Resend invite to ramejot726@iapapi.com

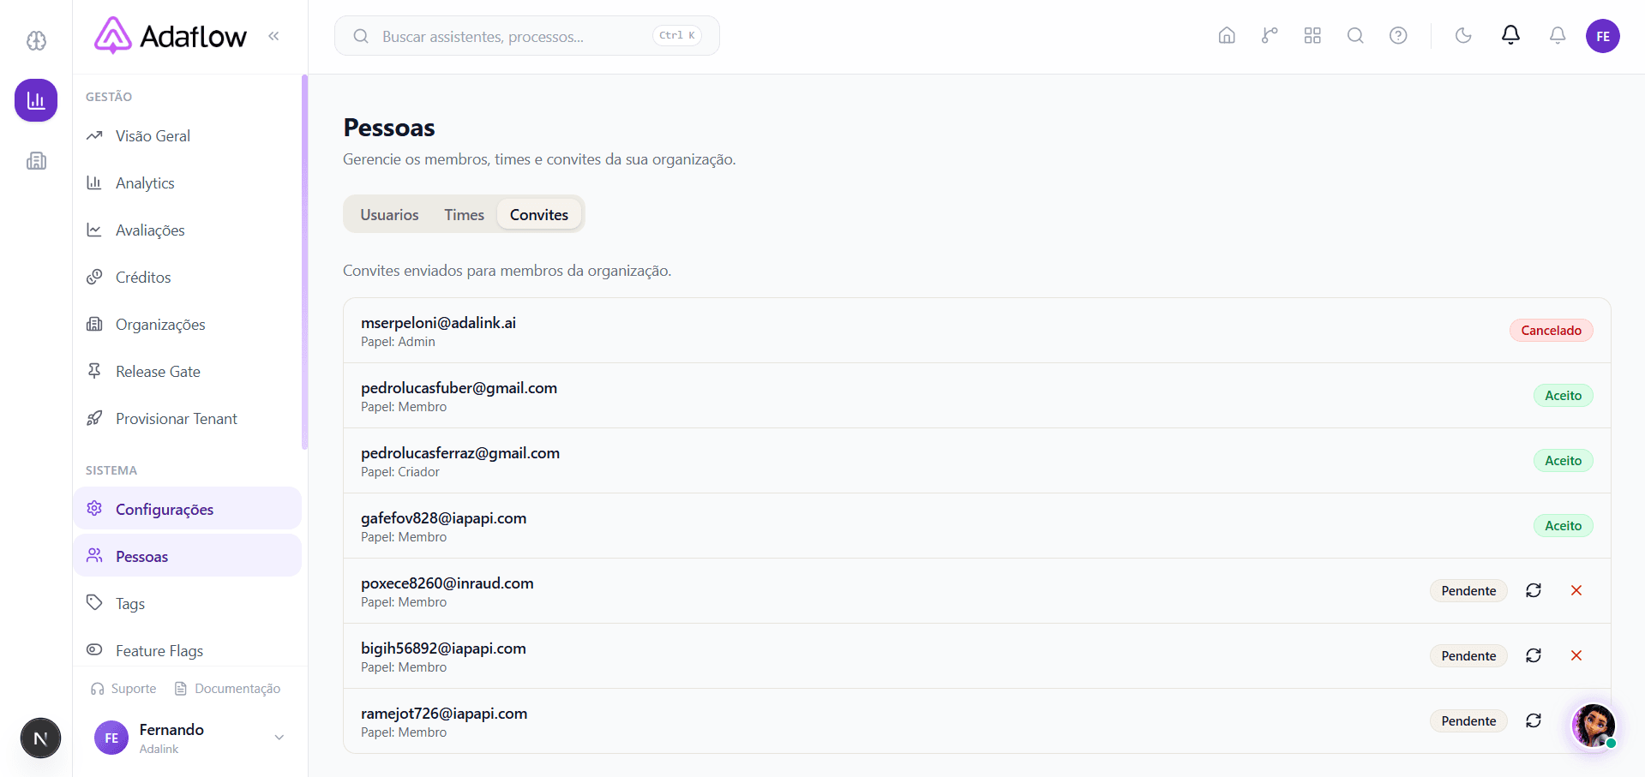tap(1534, 720)
